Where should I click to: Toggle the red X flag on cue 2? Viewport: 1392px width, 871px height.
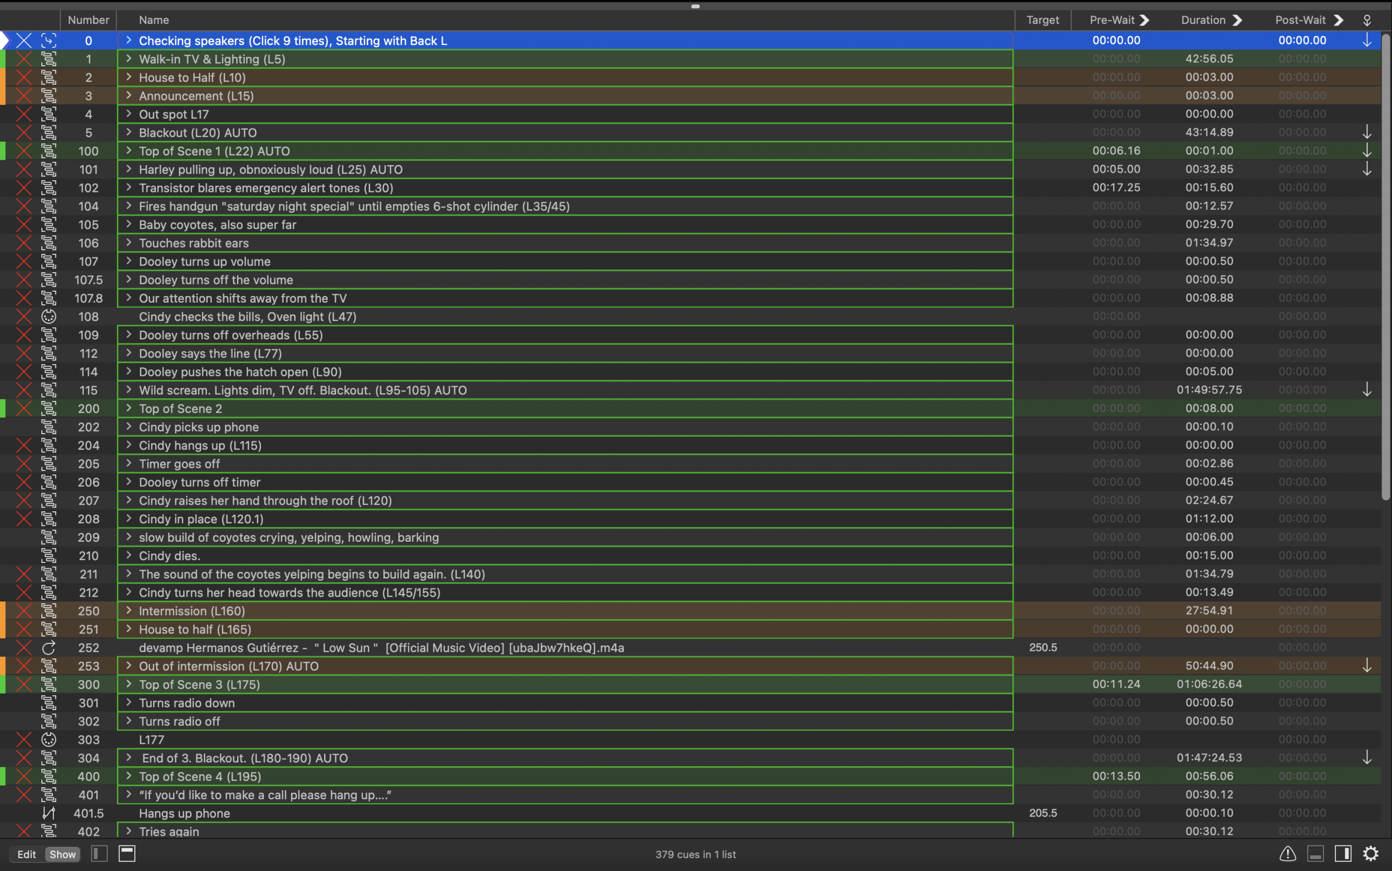pos(23,77)
